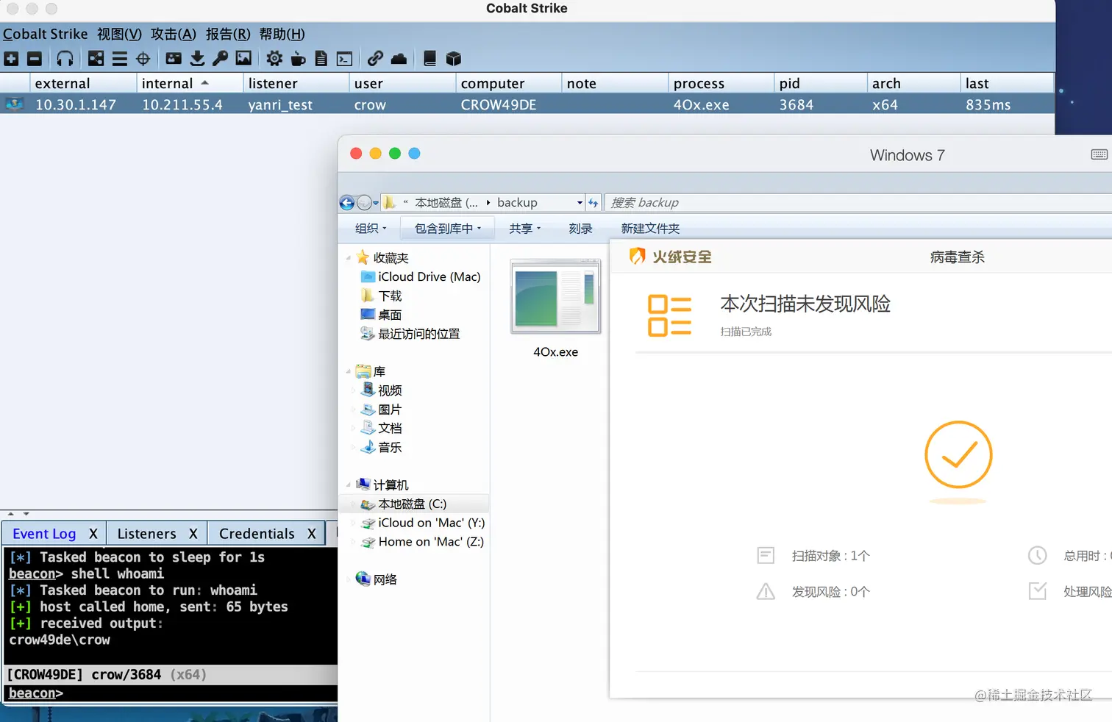Click the Host a File chain-link icon

[375, 59]
